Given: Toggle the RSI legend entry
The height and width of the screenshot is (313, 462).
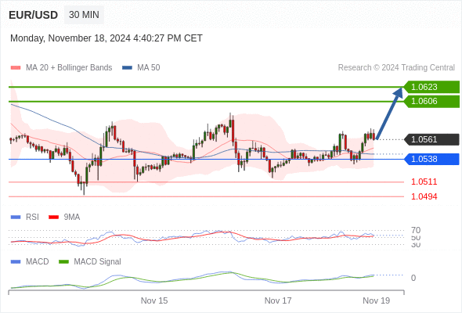Looking at the screenshot, I should pos(25,217).
